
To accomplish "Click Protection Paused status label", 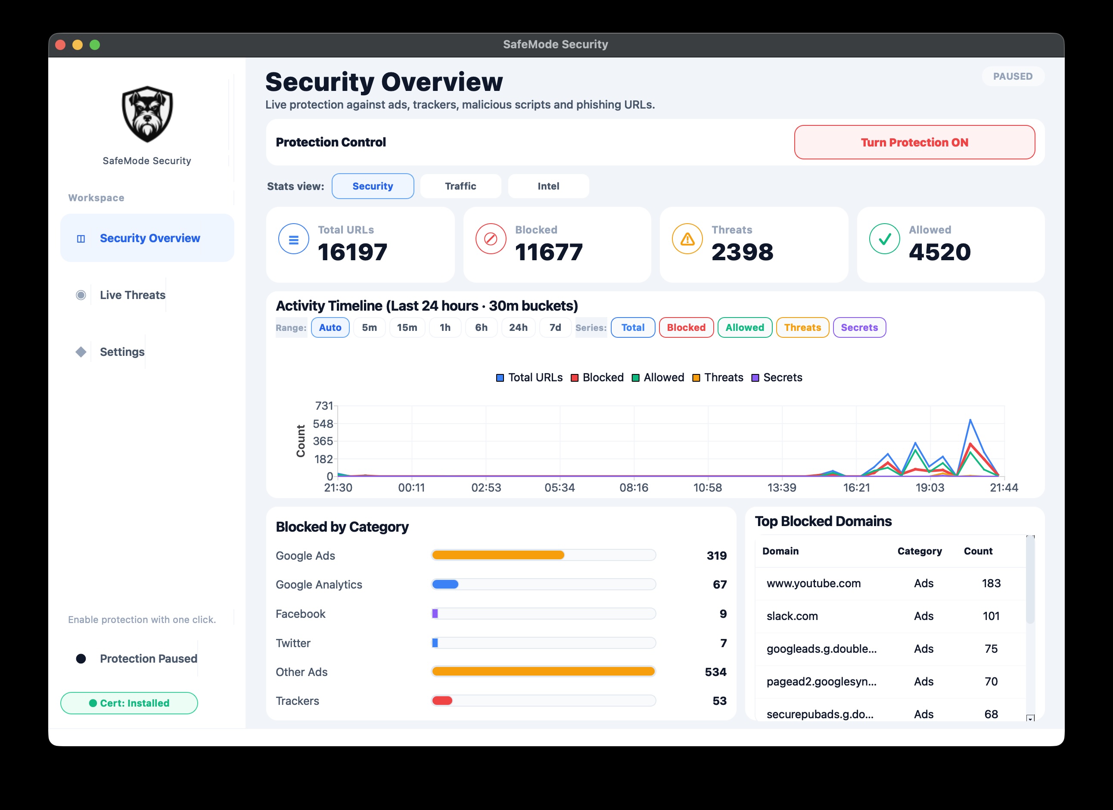I will pos(149,659).
